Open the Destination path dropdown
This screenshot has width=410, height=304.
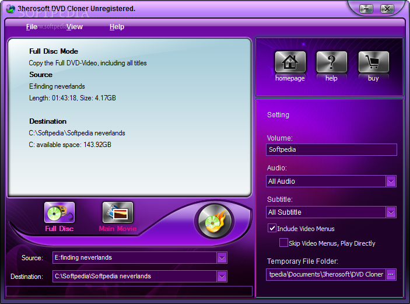pos(222,276)
